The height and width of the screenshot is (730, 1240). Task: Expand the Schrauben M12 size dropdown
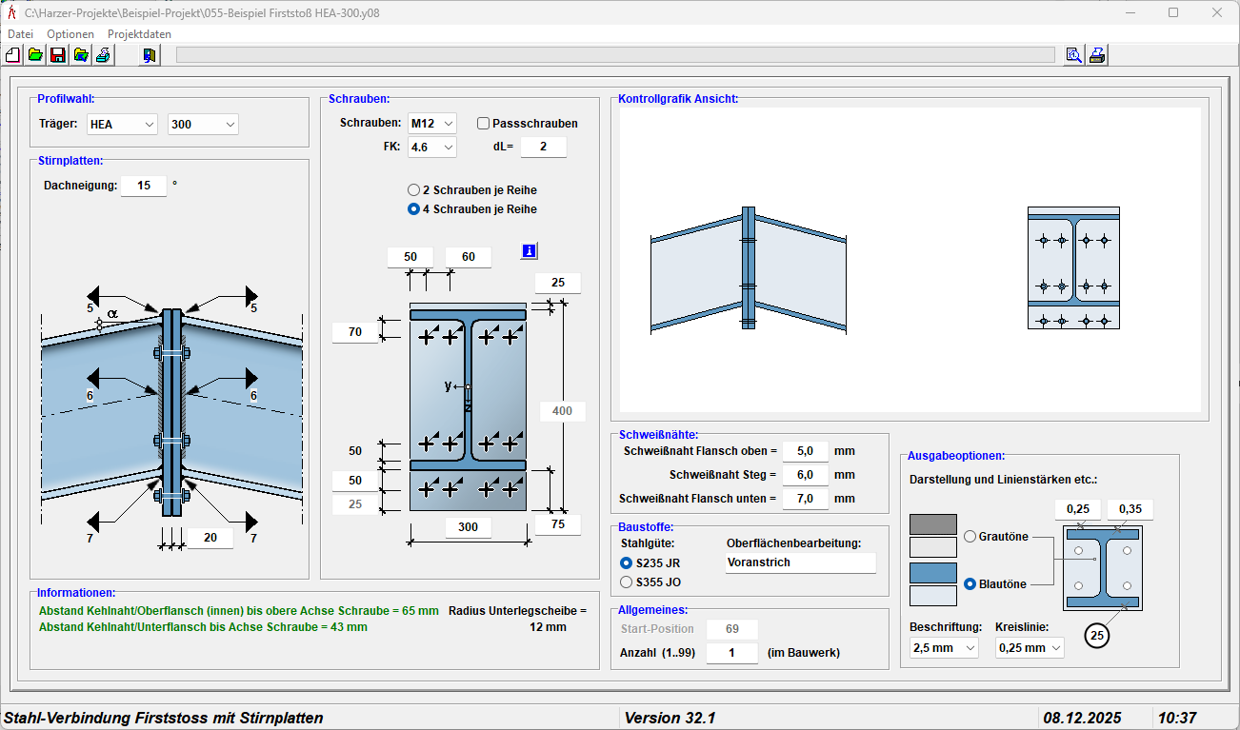[x=432, y=124]
